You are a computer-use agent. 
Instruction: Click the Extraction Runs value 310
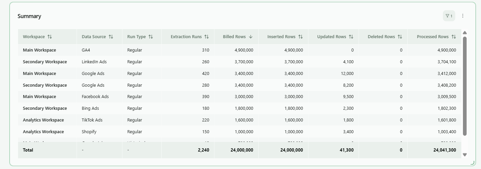click(x=206, y=50)
